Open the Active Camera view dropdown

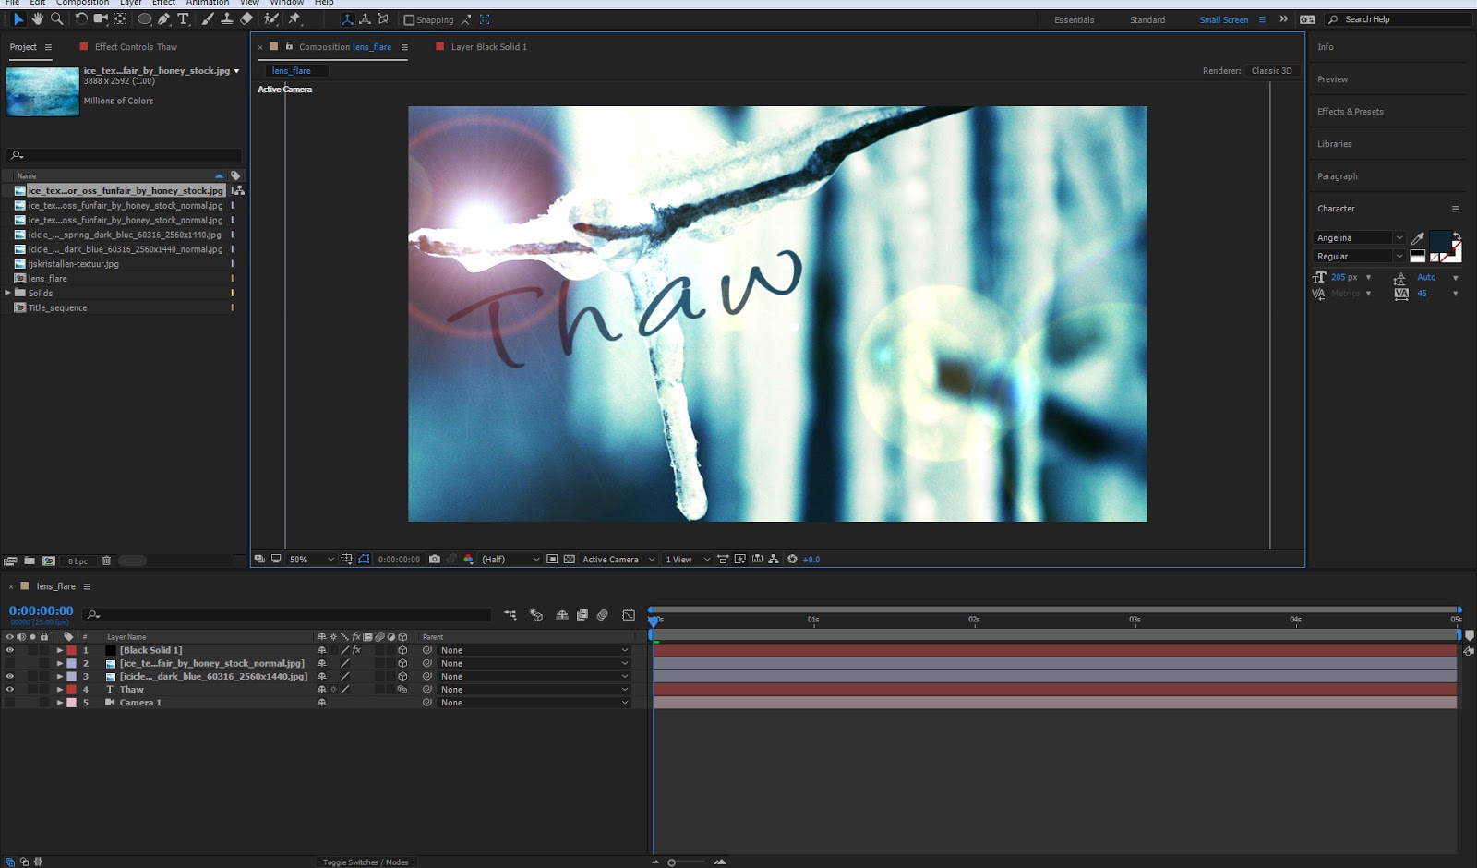(x=618, y=559)
